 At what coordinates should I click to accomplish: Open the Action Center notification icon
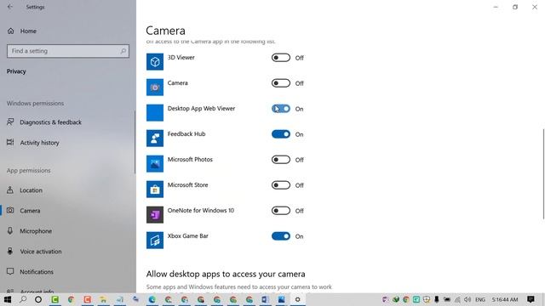(x=531, y=299)
